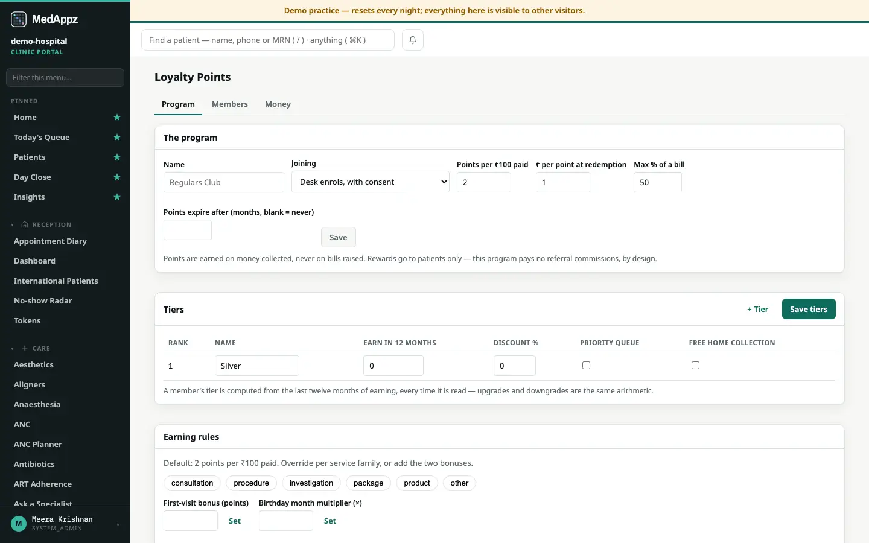Switch to the Money tab

click(278, 104)
